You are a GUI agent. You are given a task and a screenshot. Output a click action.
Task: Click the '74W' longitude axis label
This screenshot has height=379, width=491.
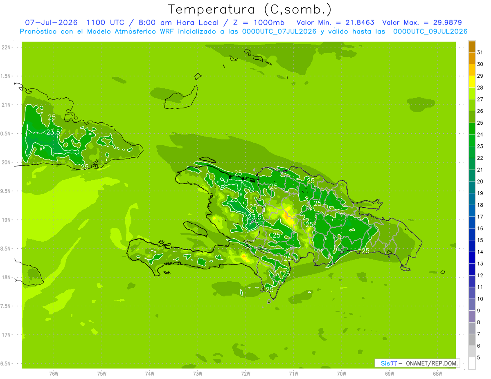(150, 373)
